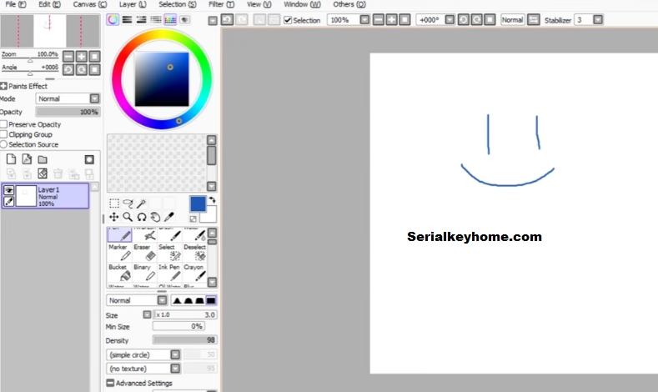Toggle the scratchpad panel icon
658x392 pixels.
(184, 20)
